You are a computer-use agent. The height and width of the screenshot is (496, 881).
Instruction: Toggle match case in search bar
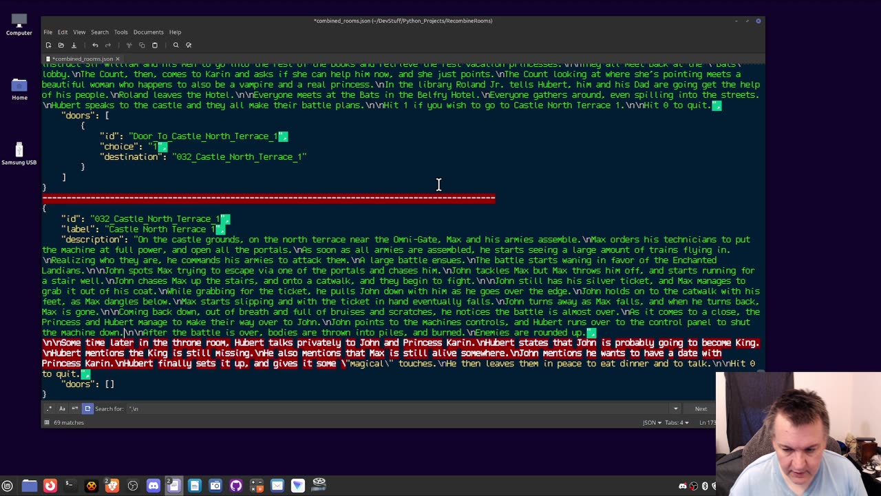point(62,409)
